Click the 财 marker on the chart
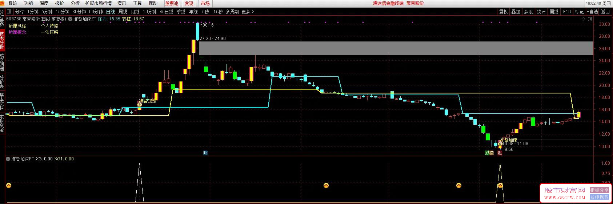 click(205, 153)
